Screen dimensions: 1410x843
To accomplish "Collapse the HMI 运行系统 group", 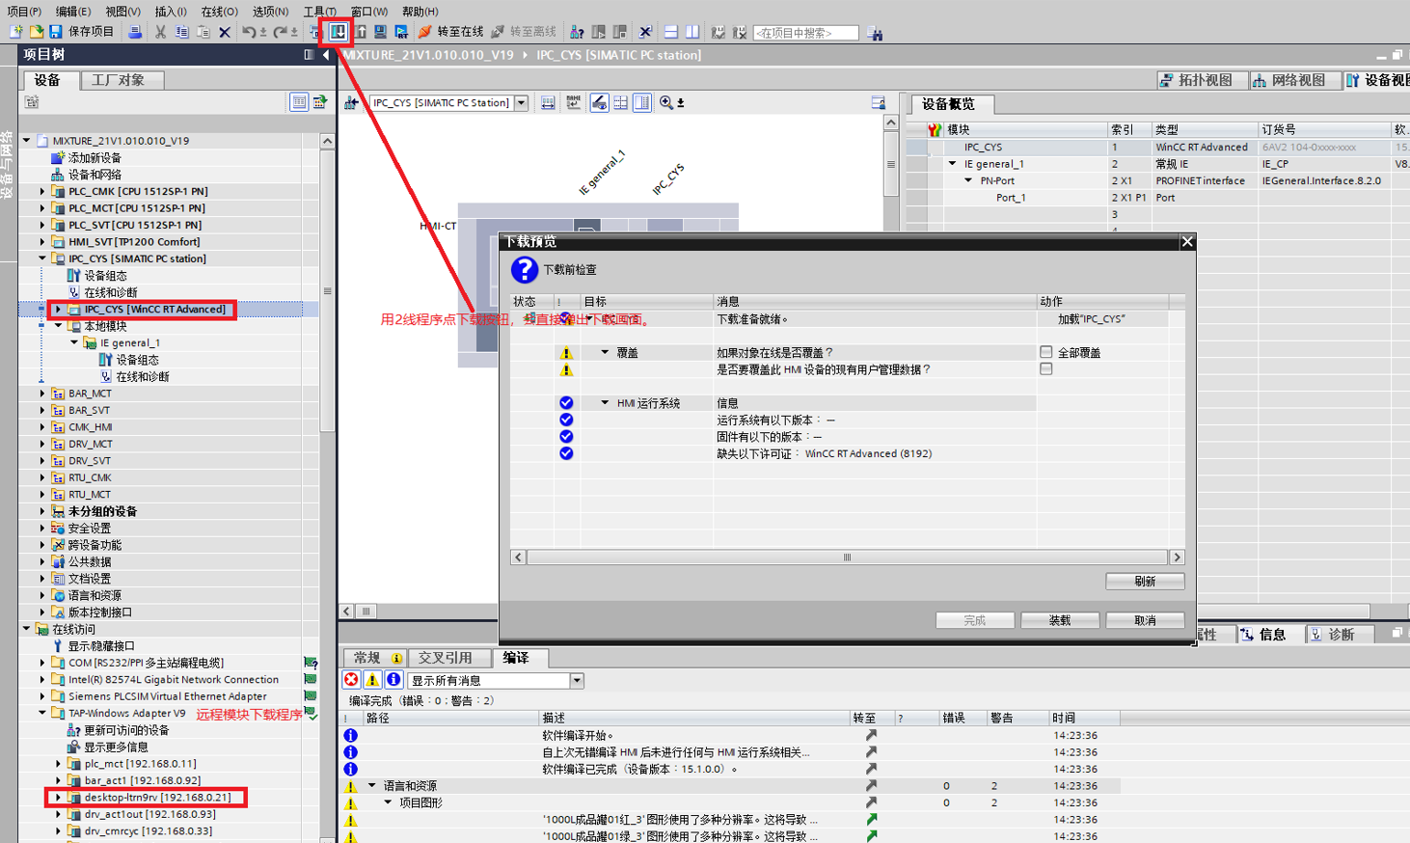I will click(x=605, y=402).
